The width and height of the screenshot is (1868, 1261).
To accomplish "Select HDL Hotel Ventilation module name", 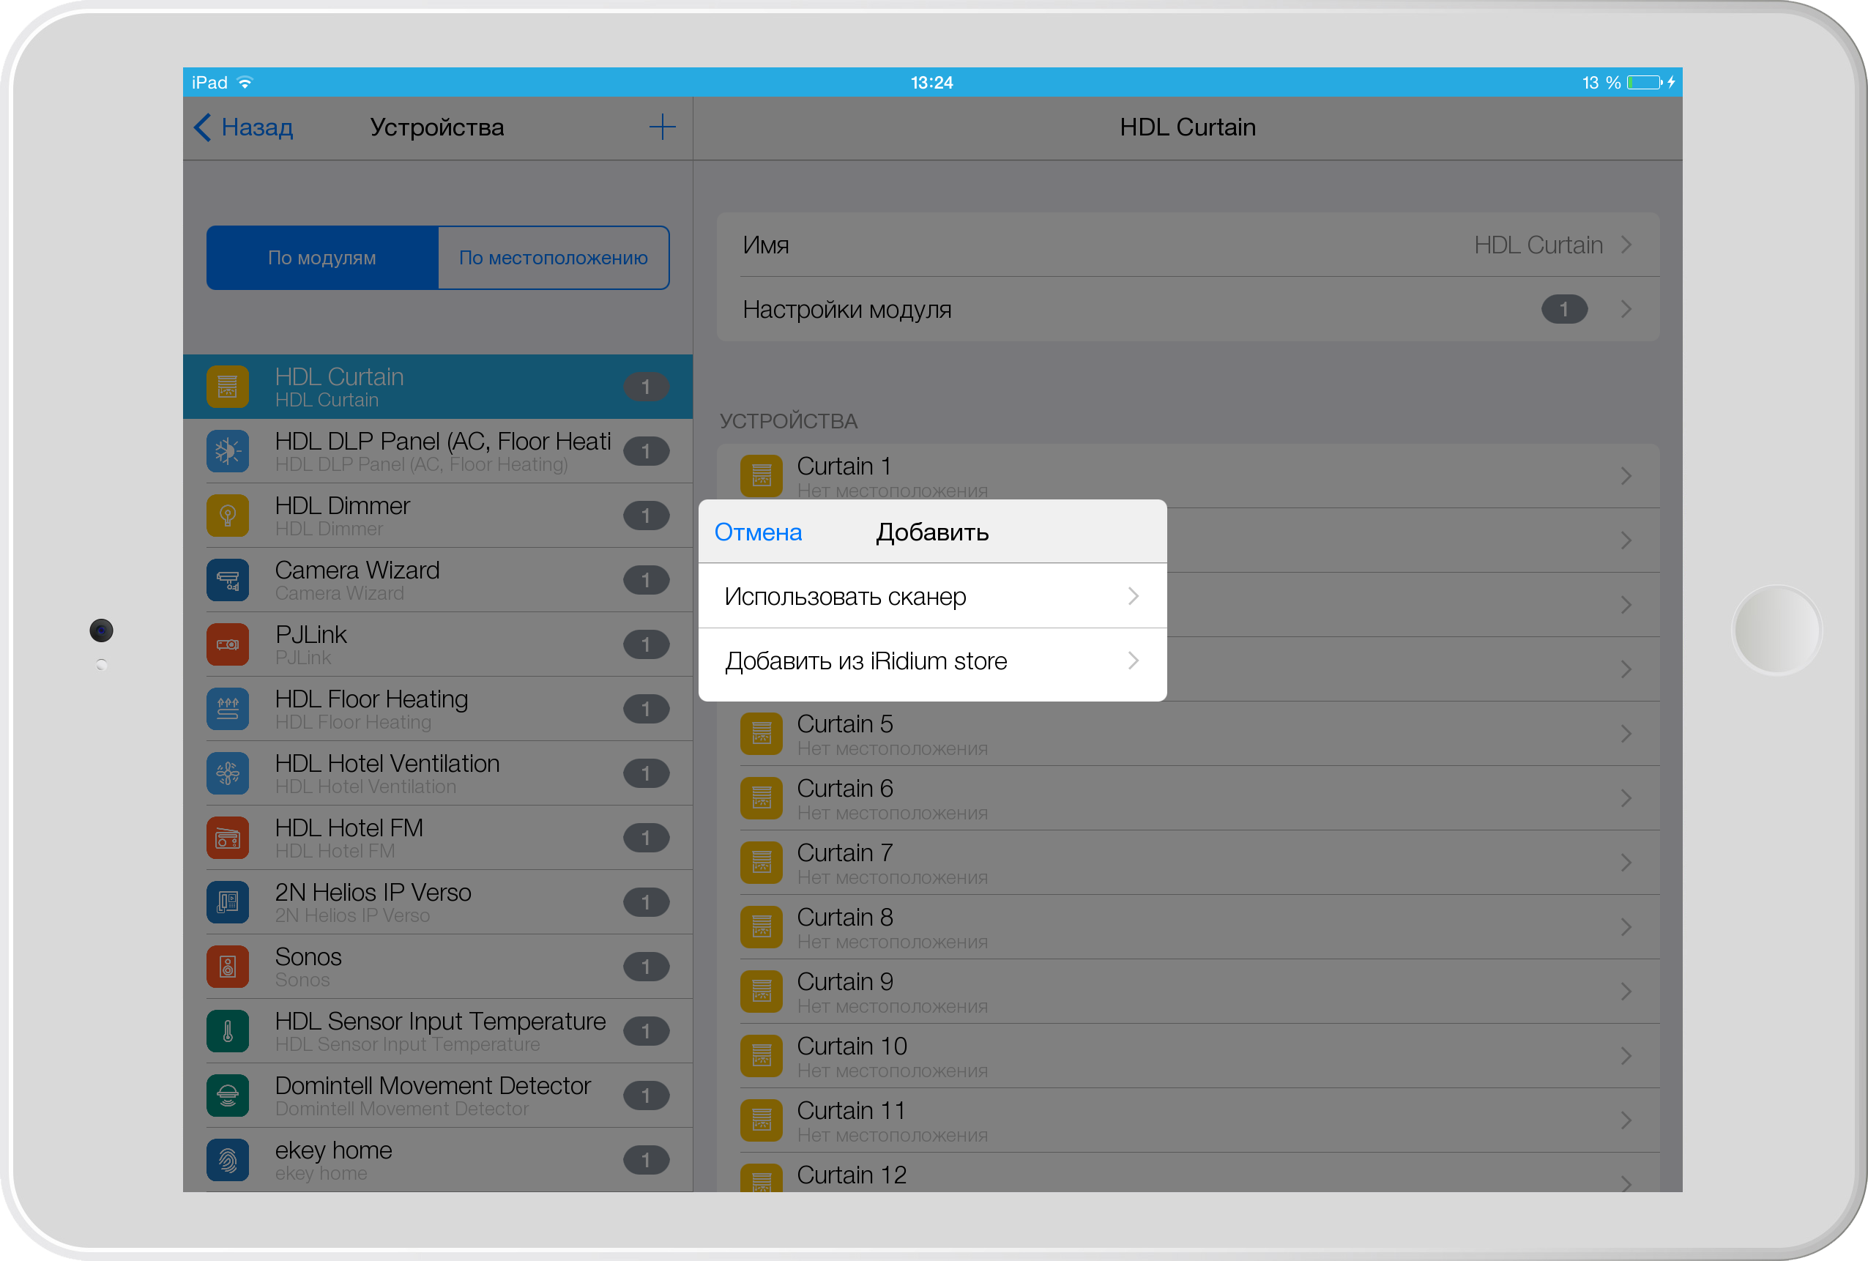I will [x=387, y=764].
